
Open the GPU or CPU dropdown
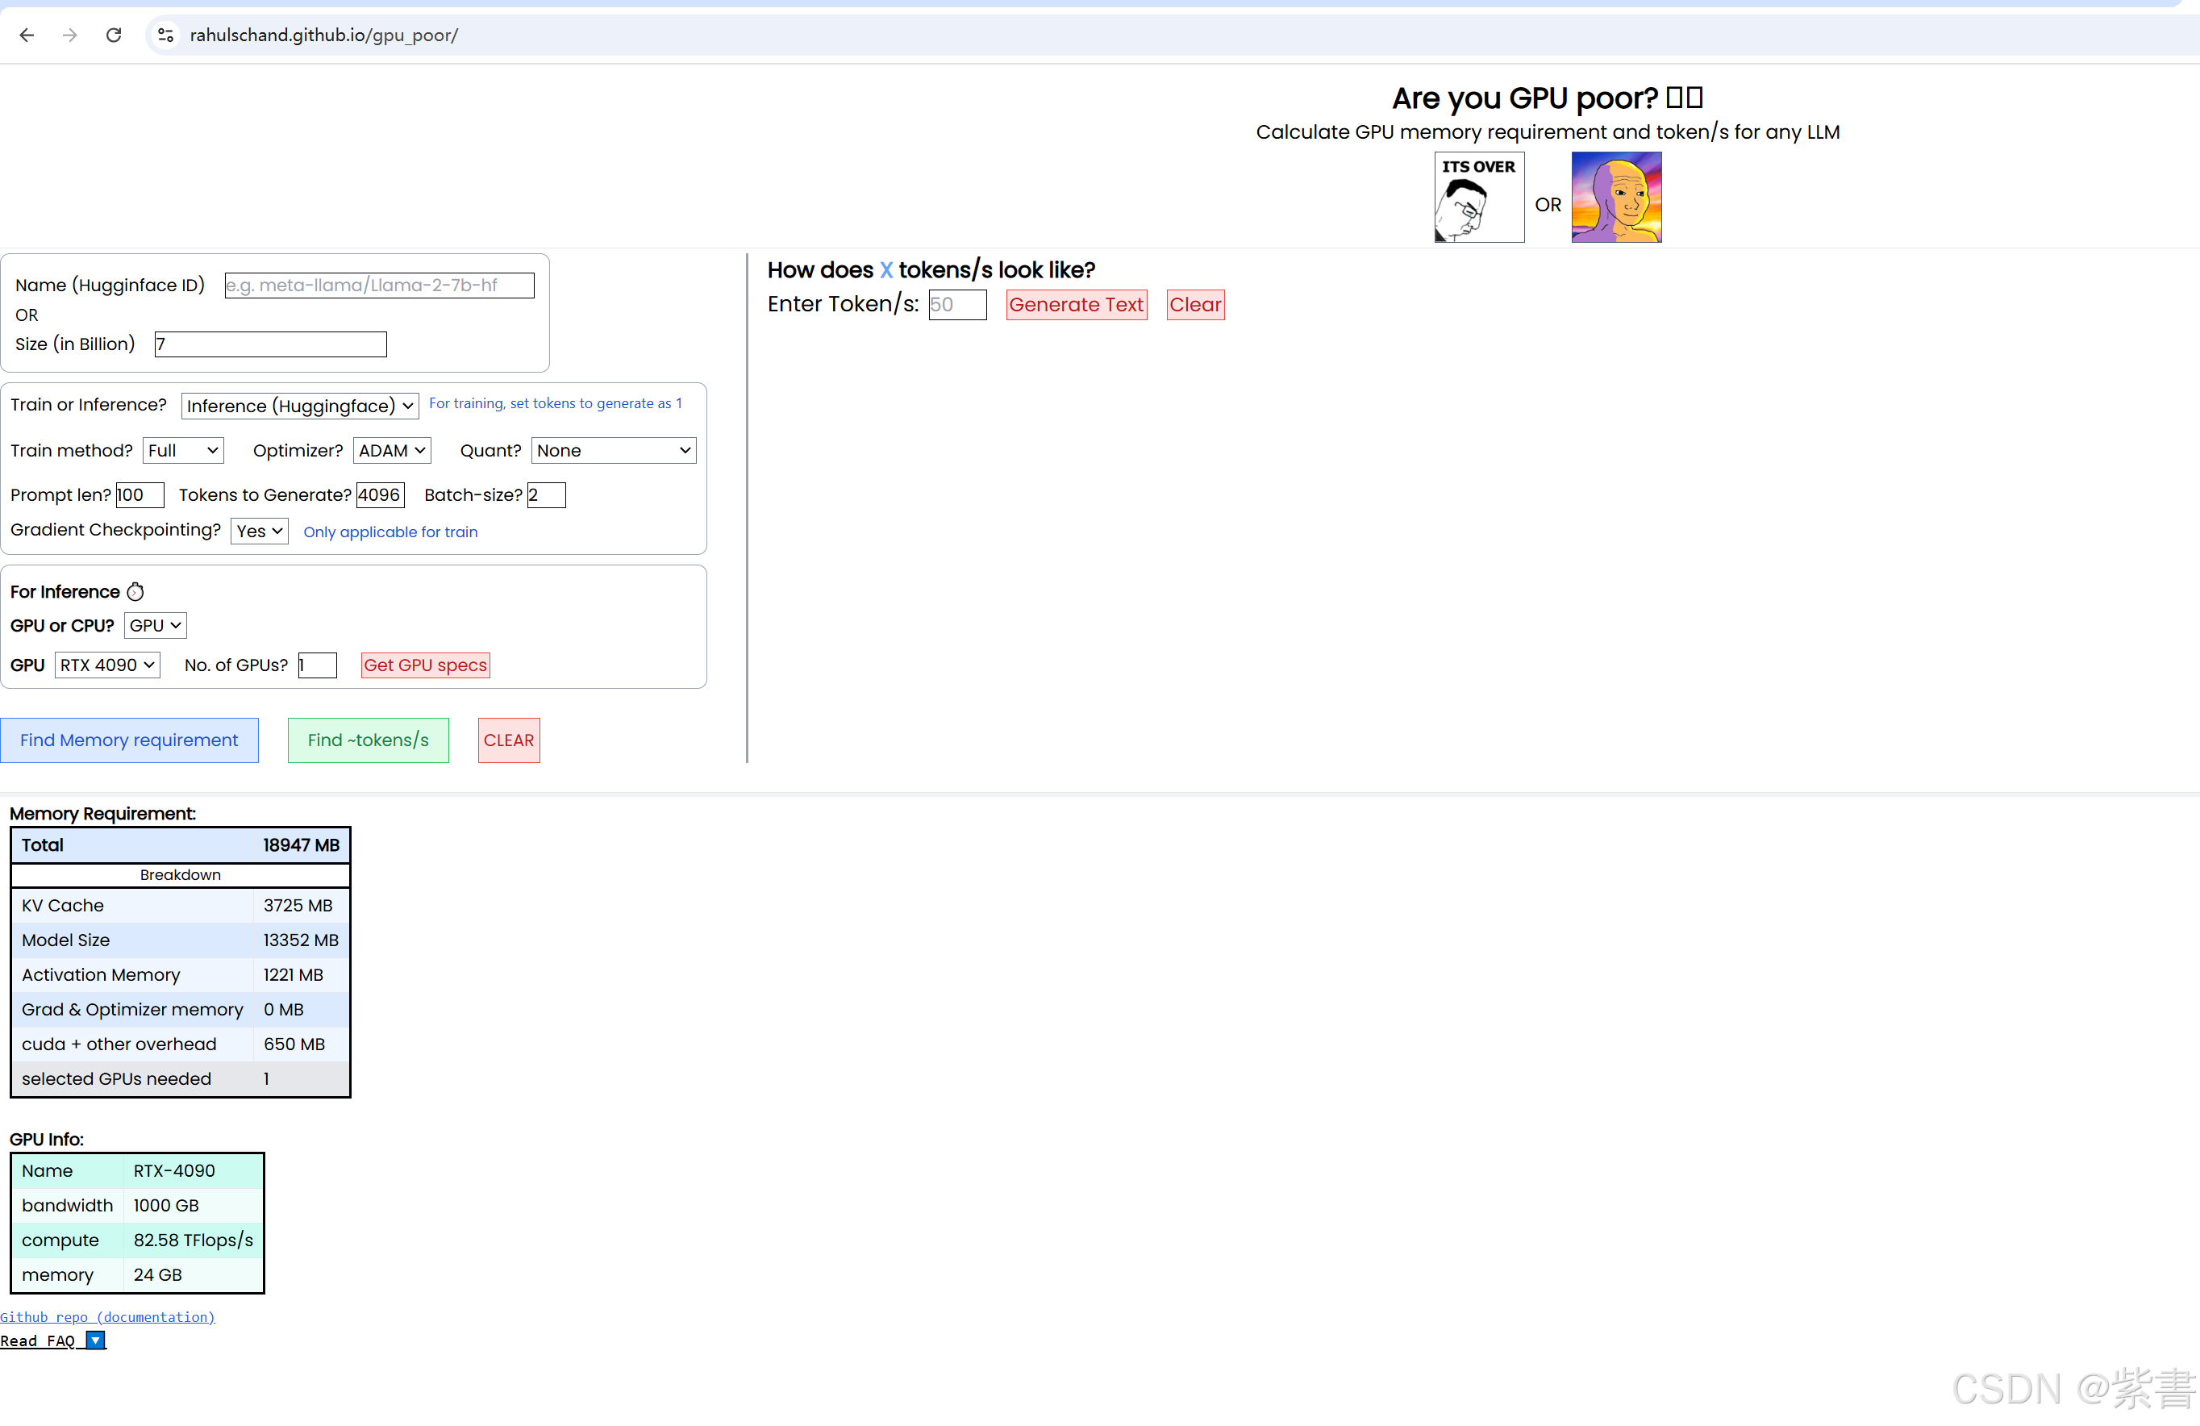click(154, 626)
